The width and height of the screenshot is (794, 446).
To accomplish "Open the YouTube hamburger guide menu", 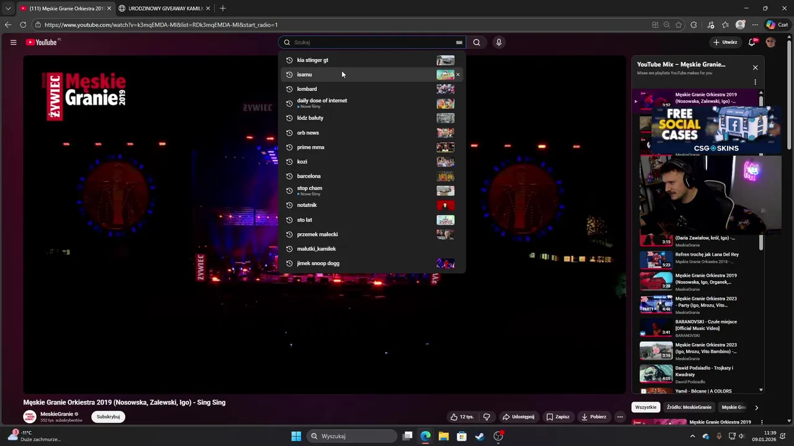I will (13, 42).
